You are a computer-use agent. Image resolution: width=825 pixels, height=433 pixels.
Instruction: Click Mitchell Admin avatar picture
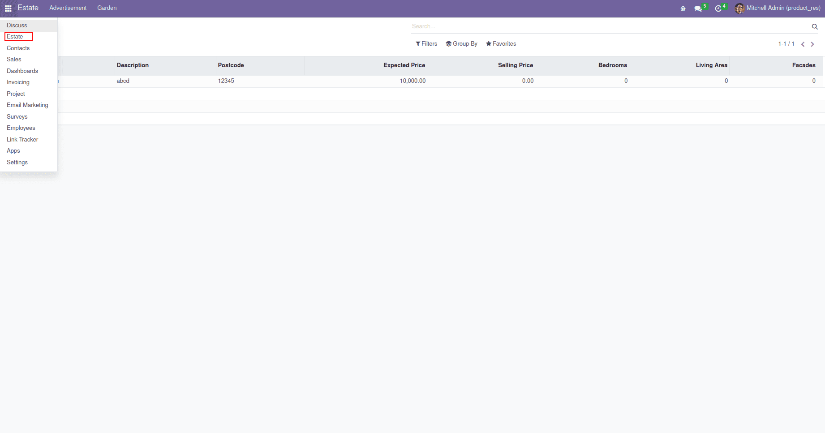(739, 8)
